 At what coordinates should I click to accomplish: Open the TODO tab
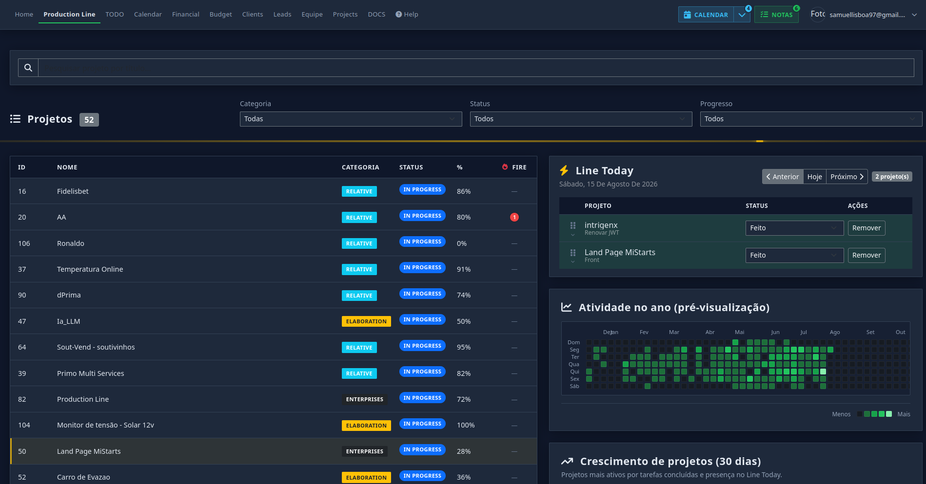click(x=115, y=15)
